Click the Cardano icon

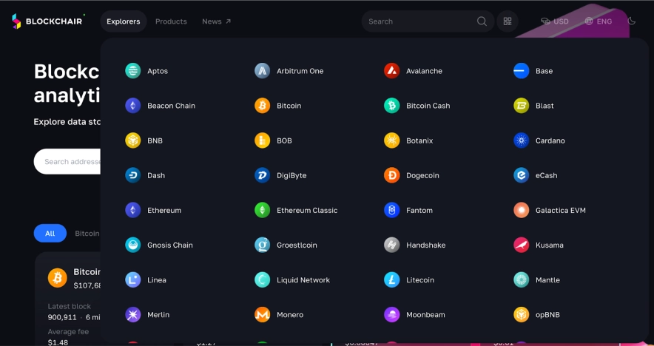click(x=522, y=140)
